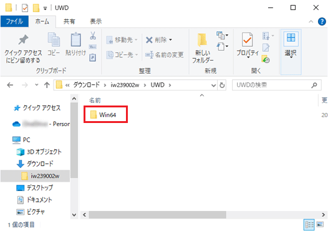Click Rename (名前の変更)
The width and height of the screenshot is (328, 231).
coord(165,55)
